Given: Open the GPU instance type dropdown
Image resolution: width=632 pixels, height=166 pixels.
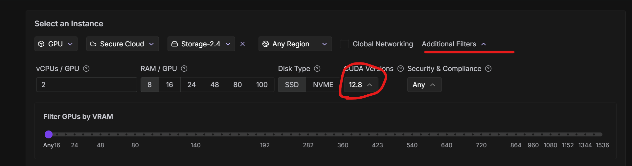Looking at the screenshot, I should coord(56,44).
